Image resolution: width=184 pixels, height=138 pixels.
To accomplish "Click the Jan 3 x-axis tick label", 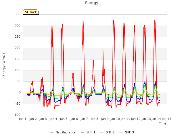I will tap(43, 119).
